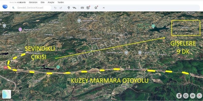Click Taşköprü Kutluca place marker

20,30
